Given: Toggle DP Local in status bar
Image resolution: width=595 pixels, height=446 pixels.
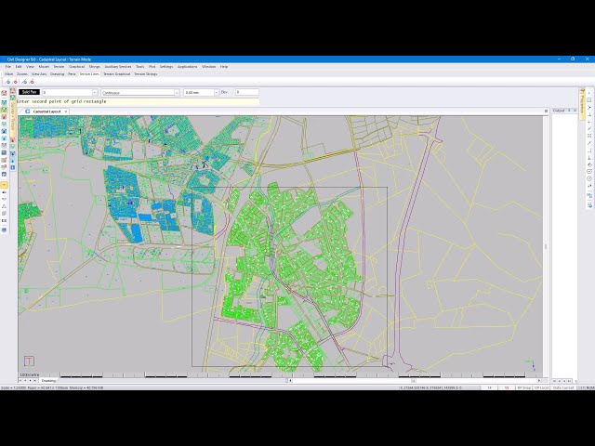Looking at the screenshot, I should point(541,388).
